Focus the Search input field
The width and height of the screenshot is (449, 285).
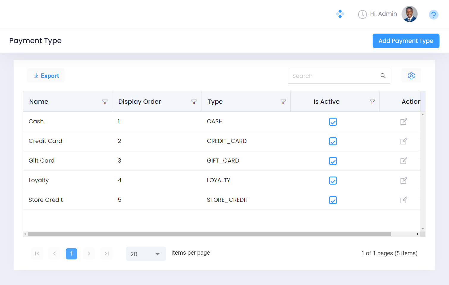(x=334, y=76)
